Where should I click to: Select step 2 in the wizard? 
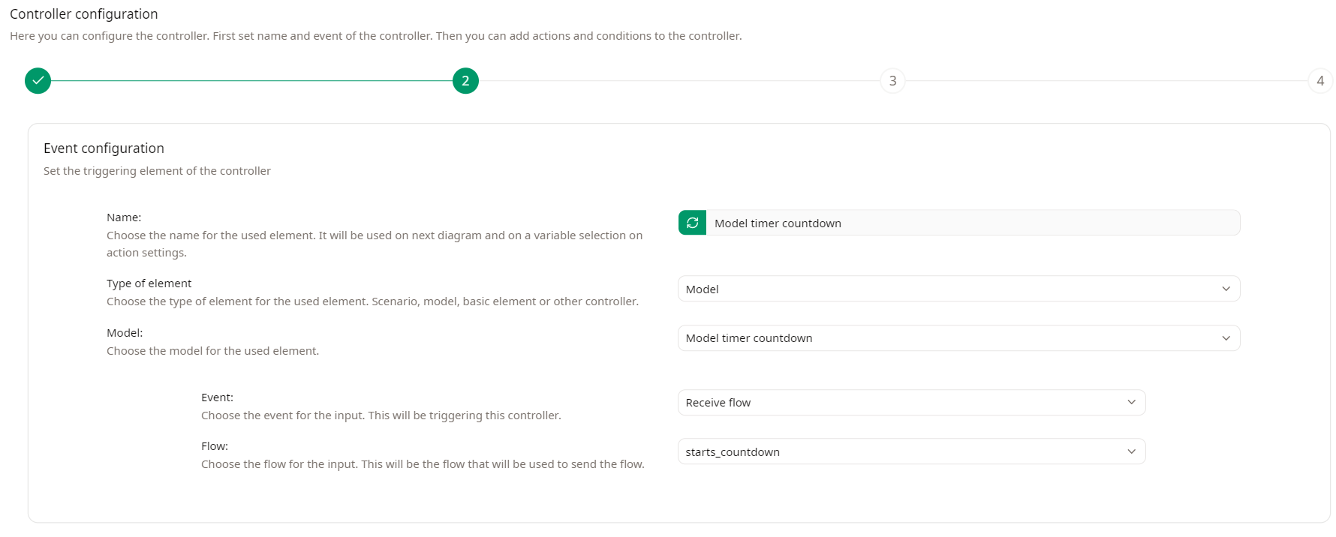pyautogui.click(x=465, y=81)
